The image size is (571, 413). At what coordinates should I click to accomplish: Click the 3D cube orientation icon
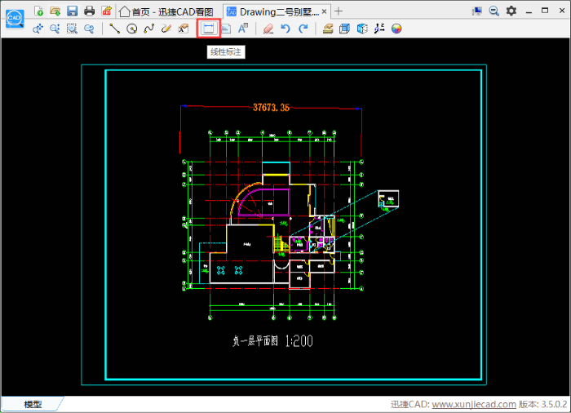tap(362, 29)
